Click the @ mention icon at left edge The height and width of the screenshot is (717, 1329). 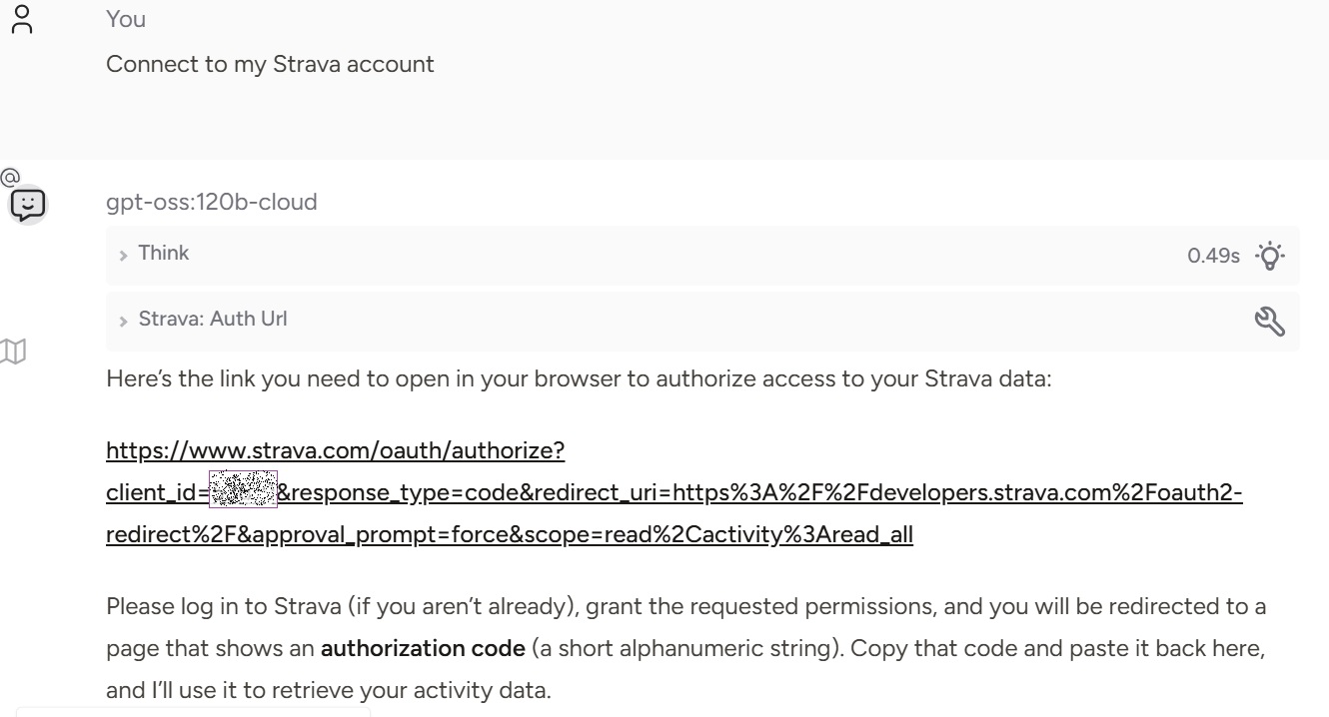[x=9, y=178]
